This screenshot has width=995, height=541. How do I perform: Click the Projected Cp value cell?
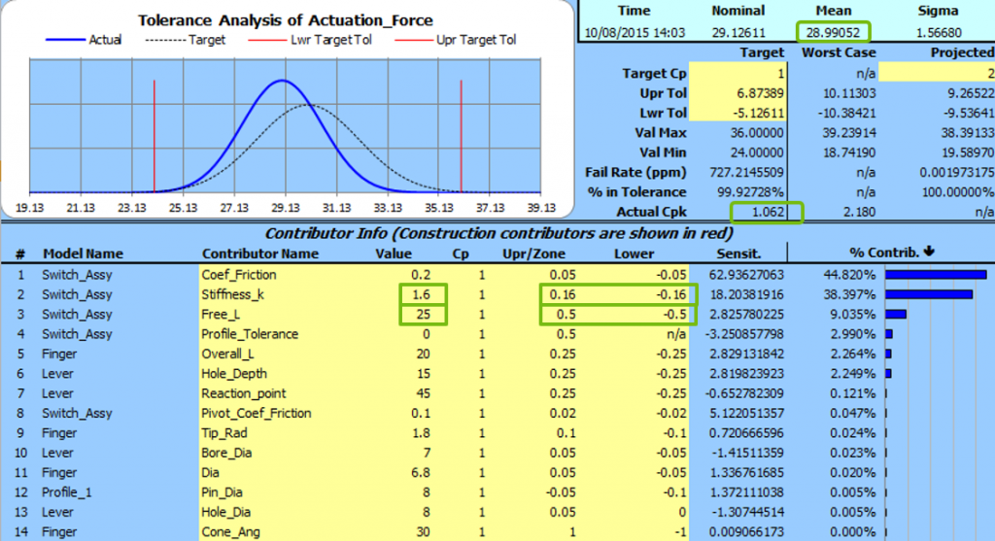click(939, 74)
